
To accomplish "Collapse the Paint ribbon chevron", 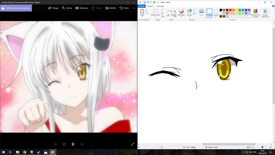I will (270, 6).
